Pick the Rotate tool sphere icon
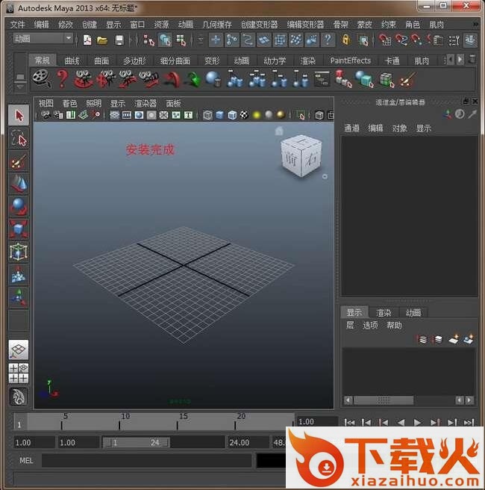Viewport: 485px width, 490px height. tap(19, 206)
